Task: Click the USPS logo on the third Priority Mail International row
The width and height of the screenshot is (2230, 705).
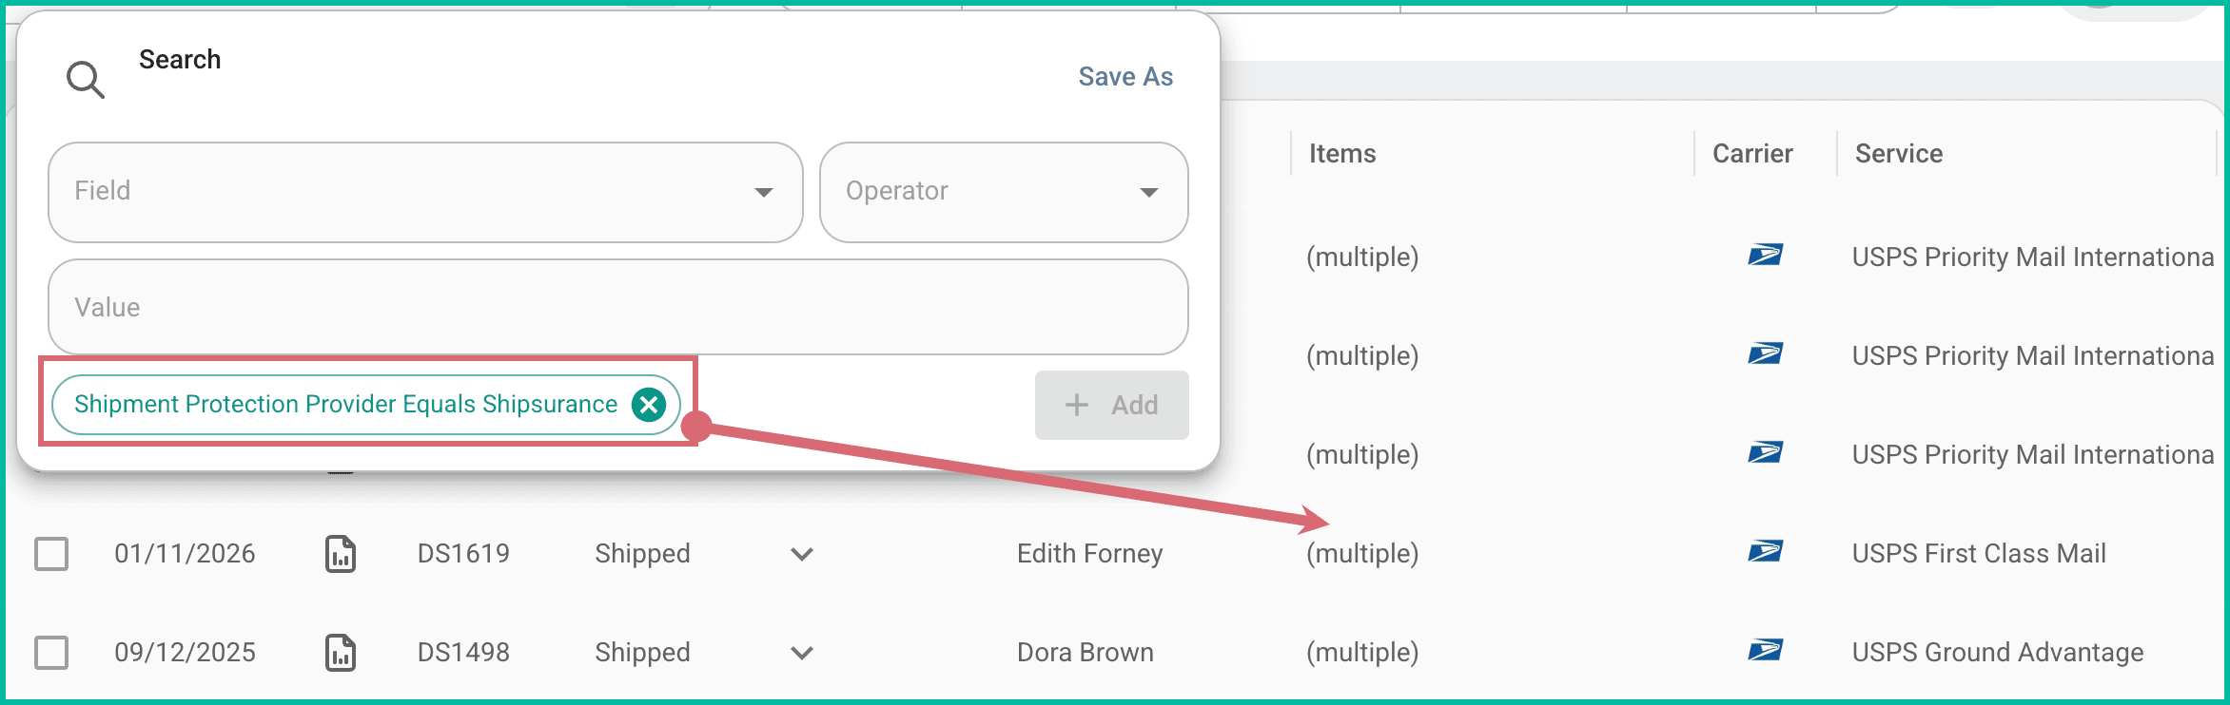Action: pos(1767,452)
